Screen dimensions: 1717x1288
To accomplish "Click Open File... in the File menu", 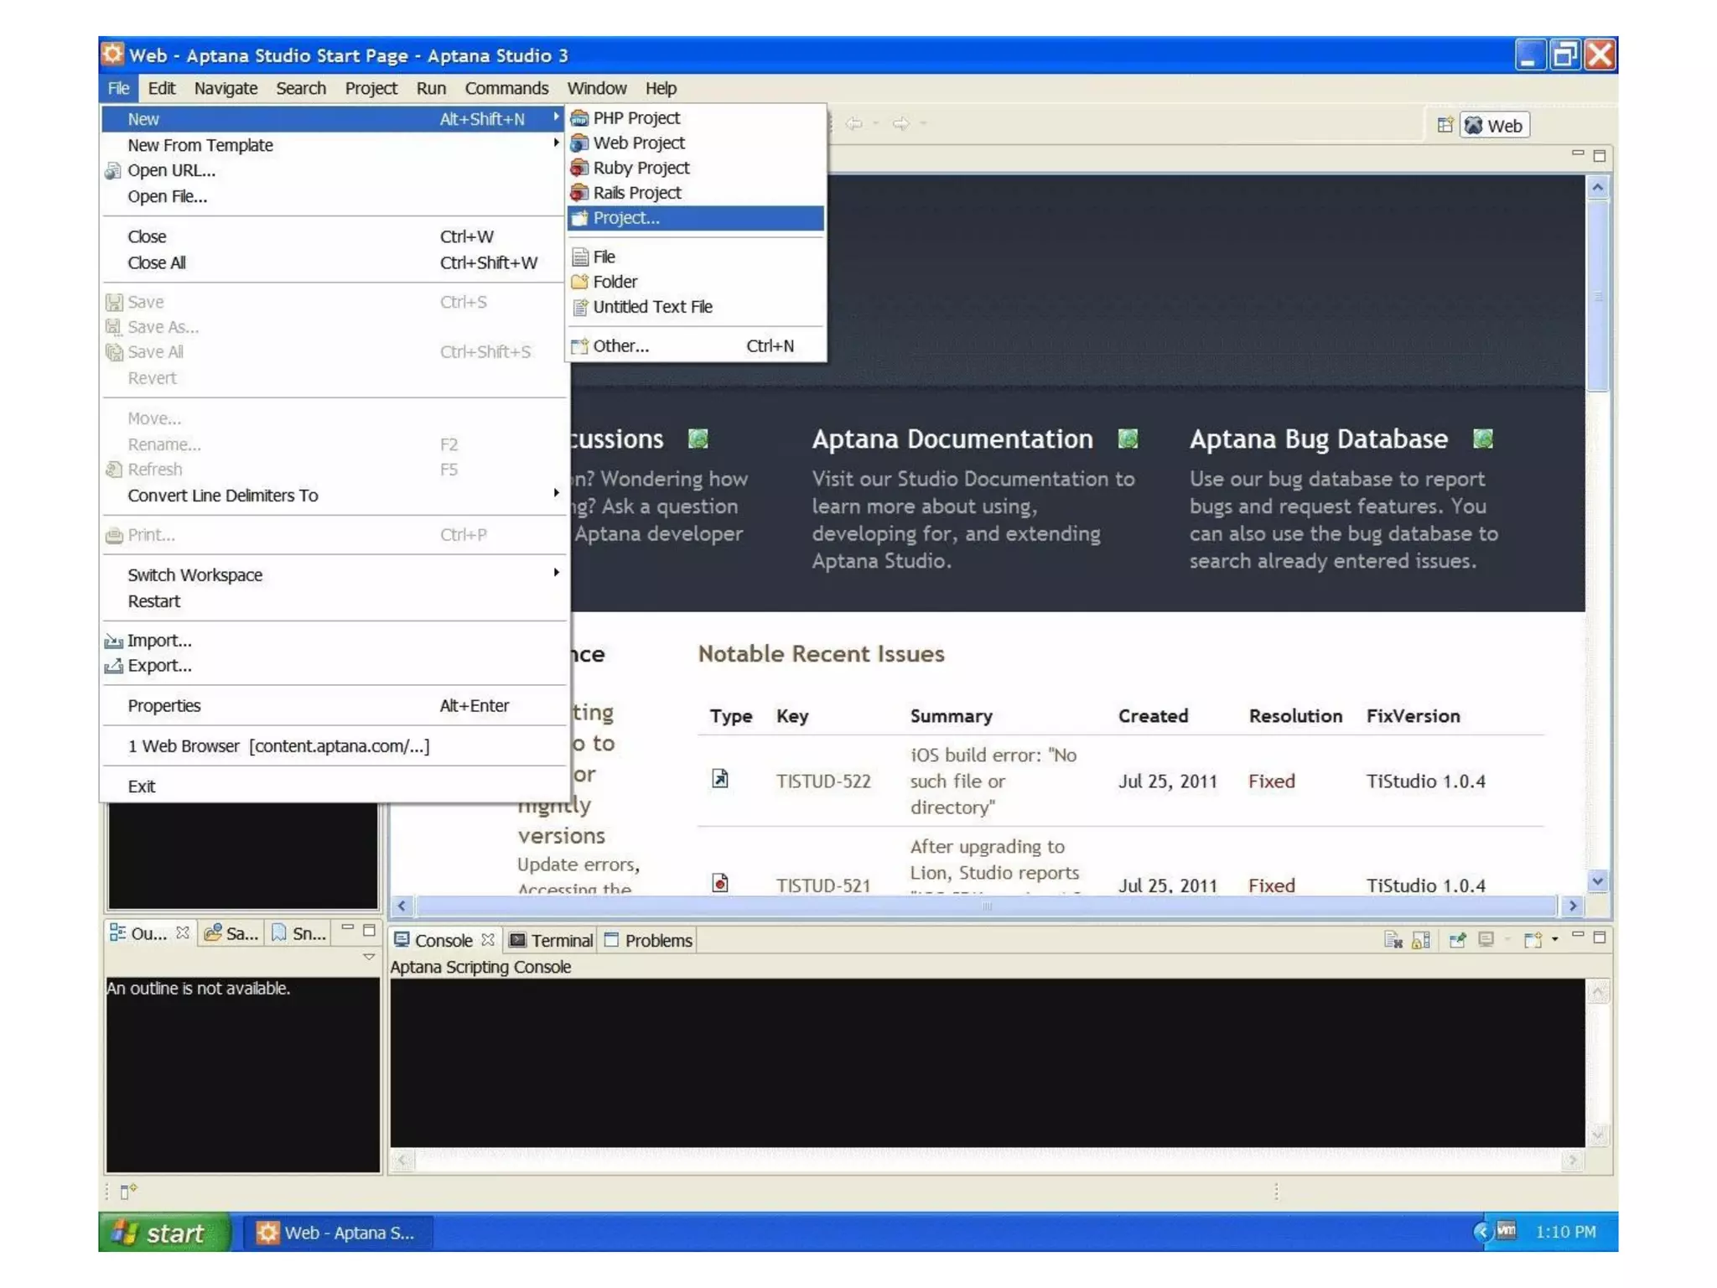I will (334, 196).
